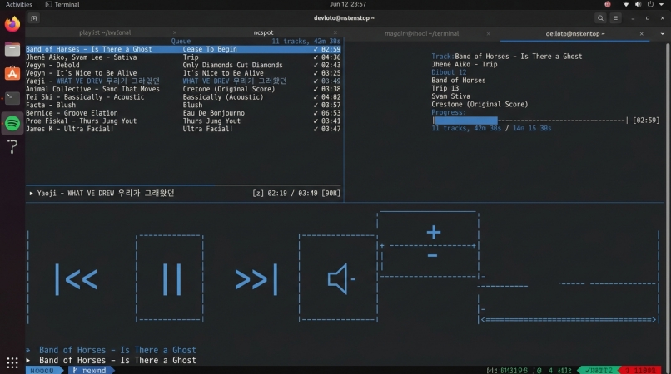Click highlighted Band of Horses line at bottom
This screenshot has height=374, width=671.
(x=117, y=350)
